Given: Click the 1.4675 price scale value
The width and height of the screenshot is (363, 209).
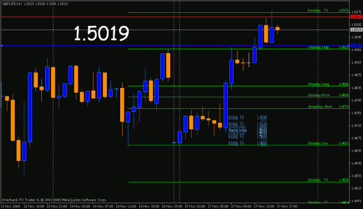Looking at the screenshot, I should click(x=357, y=138).
